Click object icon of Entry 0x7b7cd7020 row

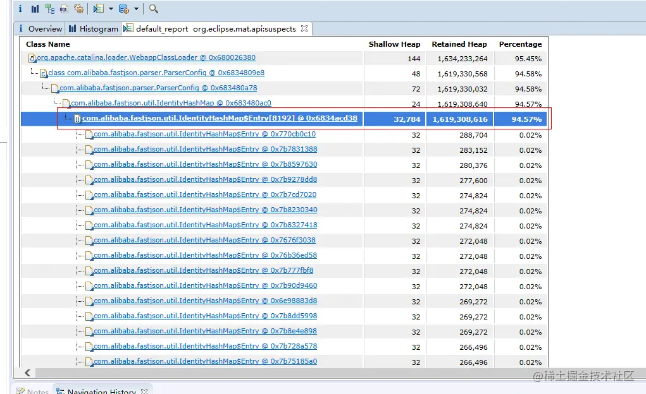coord(89,196)
